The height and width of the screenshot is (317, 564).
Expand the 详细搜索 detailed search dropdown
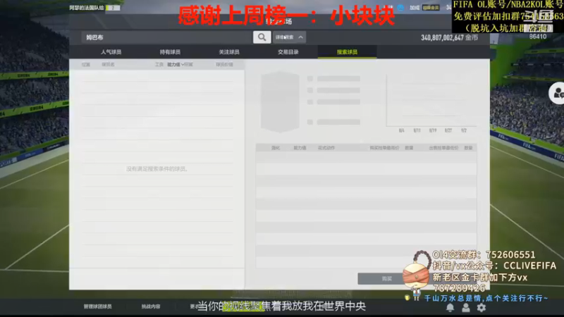pyautogui.click(x=289, y=37)
